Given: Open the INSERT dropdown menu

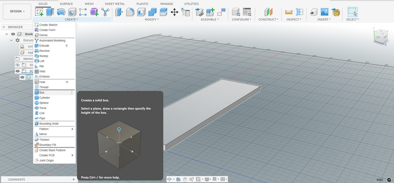Looking at the screenshot, I should pos(324,19).
